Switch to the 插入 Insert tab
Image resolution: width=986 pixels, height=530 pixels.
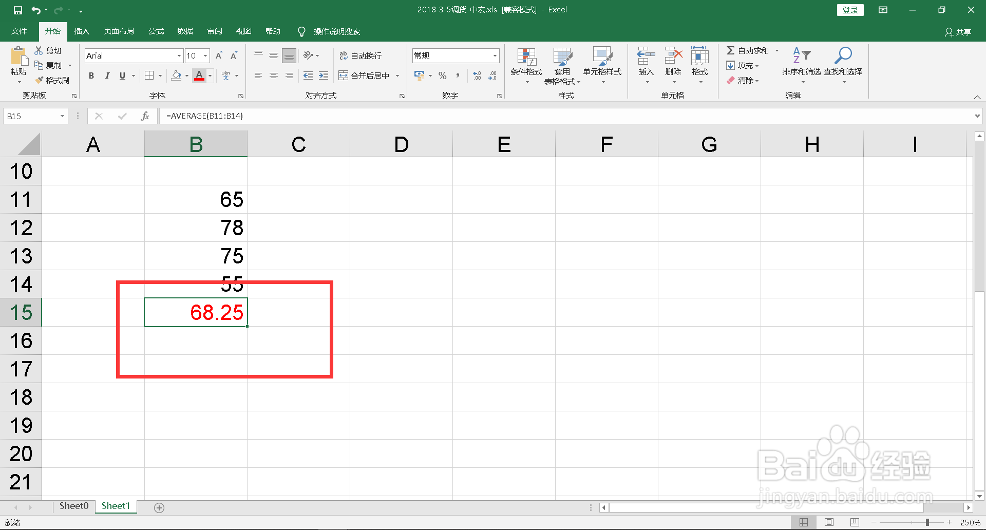(x=82, y=31)
